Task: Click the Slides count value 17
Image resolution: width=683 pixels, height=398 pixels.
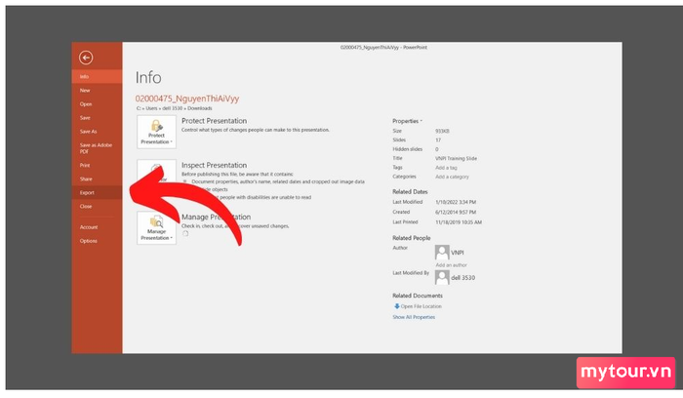Action: coord(438,140)
